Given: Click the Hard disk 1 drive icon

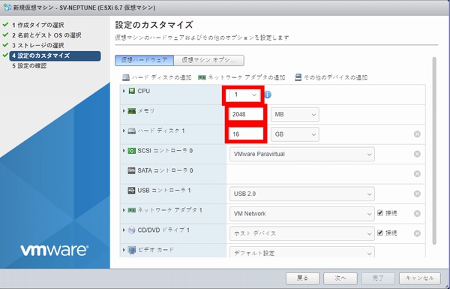Looking at the screenshot, I should [132, 131].
